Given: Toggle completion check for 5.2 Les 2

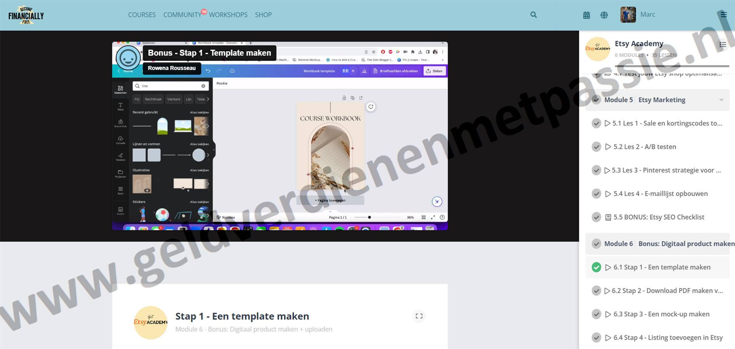Looking at the screenshot, I should 596,147.
